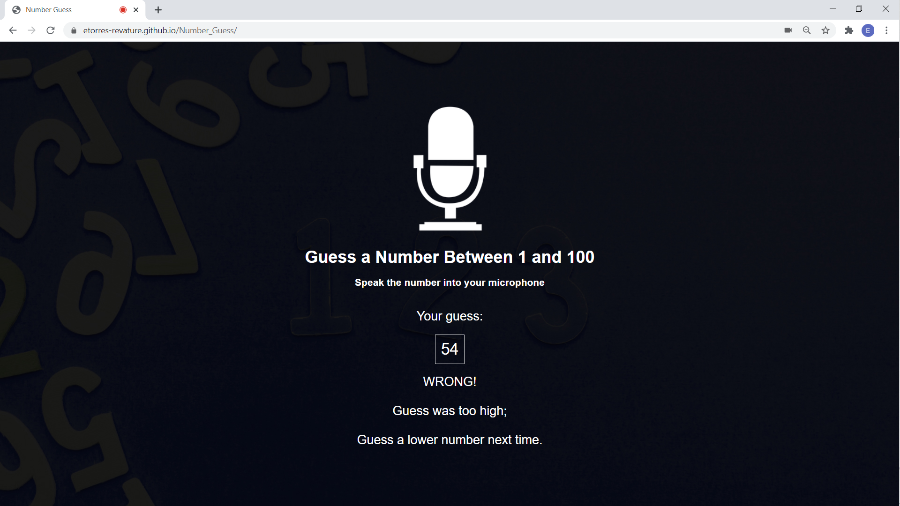
Task: Open Chrome three-dot menu
Action: 886,30
